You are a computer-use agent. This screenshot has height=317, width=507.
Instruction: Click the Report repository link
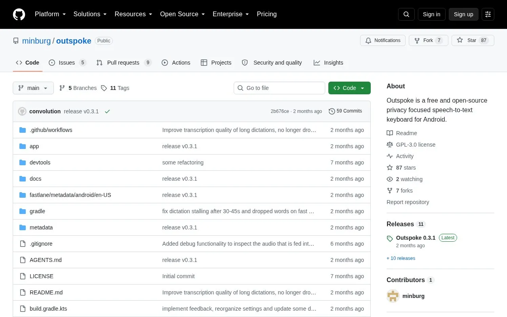point(408,202)
